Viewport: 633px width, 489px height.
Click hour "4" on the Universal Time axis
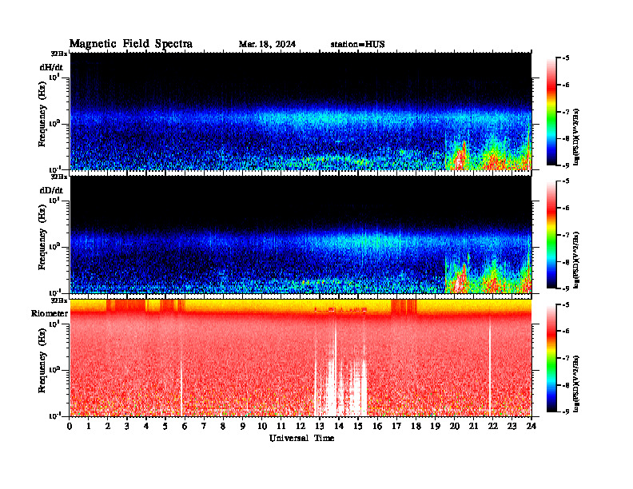(146, 427)
